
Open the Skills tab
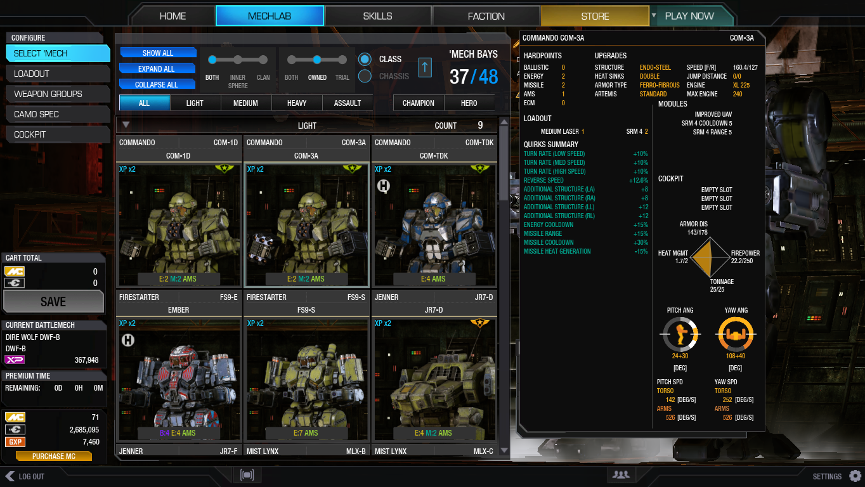[377, 16]
